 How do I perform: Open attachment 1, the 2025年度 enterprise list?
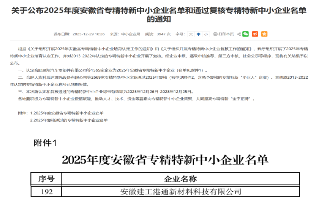point(67,113)
